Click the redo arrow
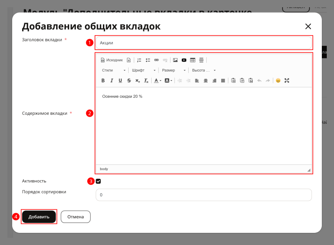The width and height of the screenshot is (334, 245). (x=268, y=81)
